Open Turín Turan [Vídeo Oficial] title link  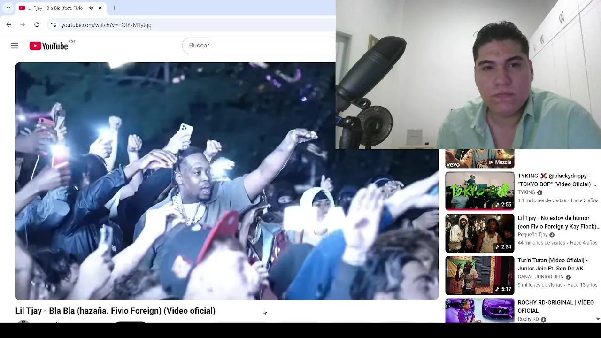click(553, 264)
